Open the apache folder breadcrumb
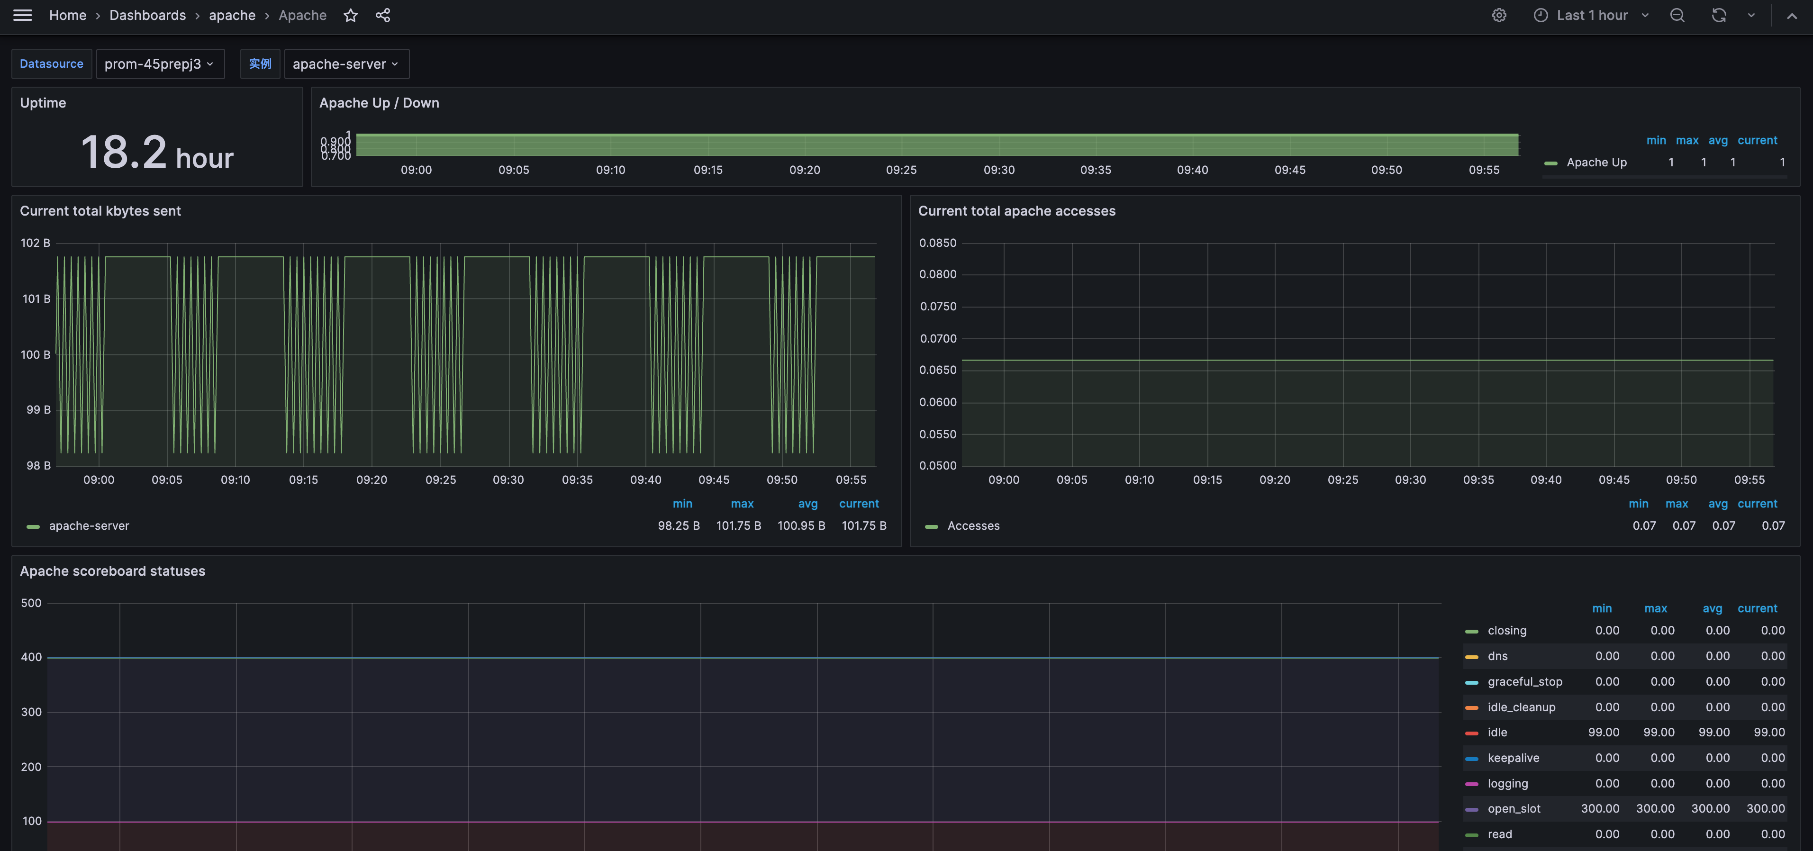This screenshot has width=1813, height=851. pyautogui.click(x=232, y=16)
